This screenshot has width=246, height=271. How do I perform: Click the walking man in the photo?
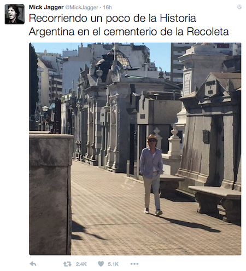coord(152,175)
